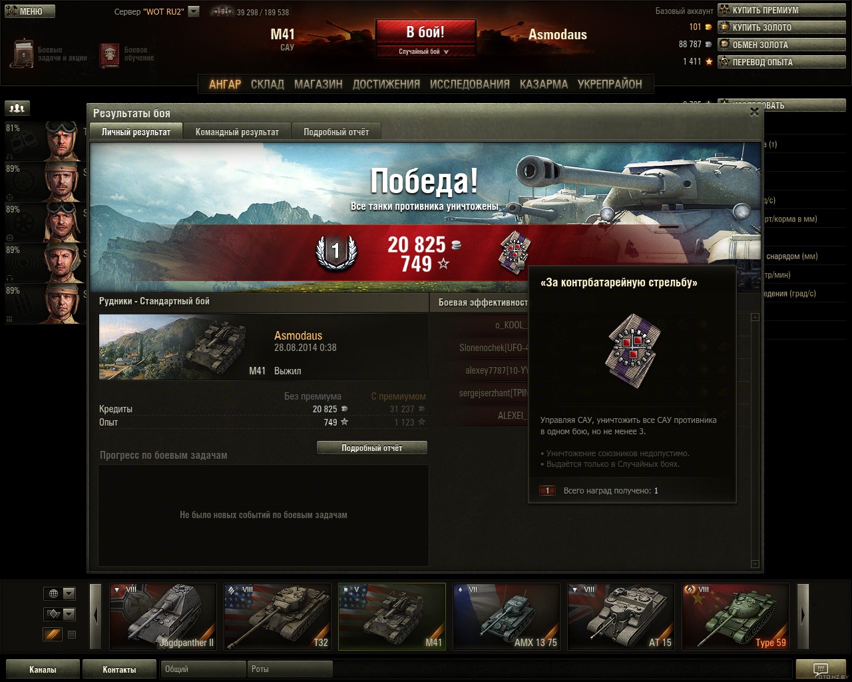Click the laurel wreath rank badge
The image size is (852, 682).
click(335, 252)
